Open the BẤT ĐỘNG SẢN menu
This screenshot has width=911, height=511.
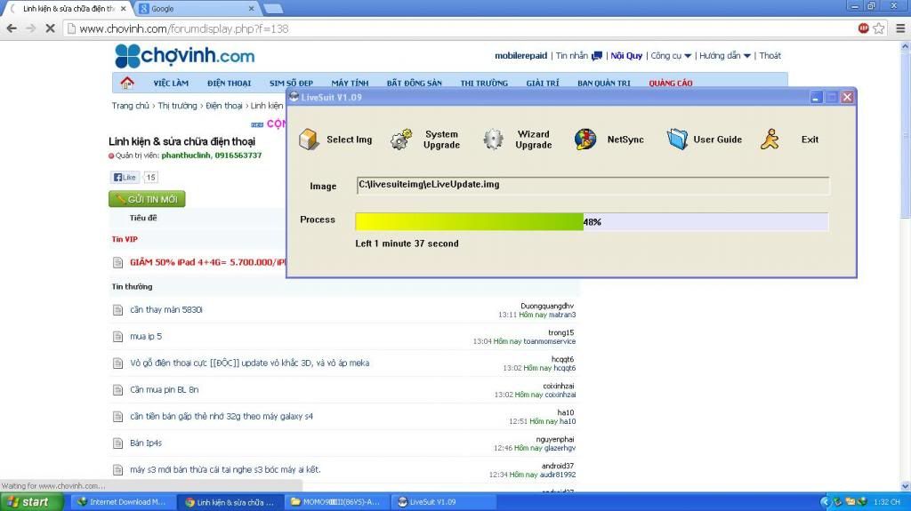(x=415, y=83)
